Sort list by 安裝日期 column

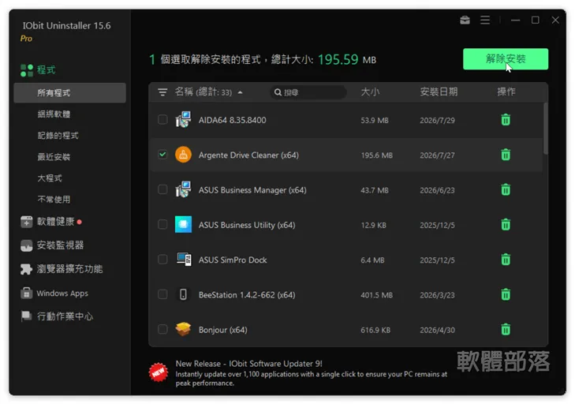439,92
